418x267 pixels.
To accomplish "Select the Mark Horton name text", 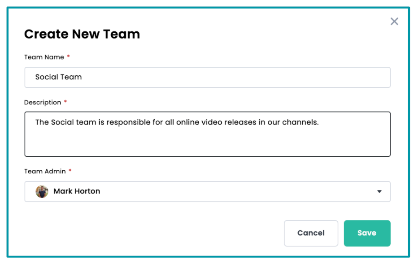I will click(x=77, y=191).
